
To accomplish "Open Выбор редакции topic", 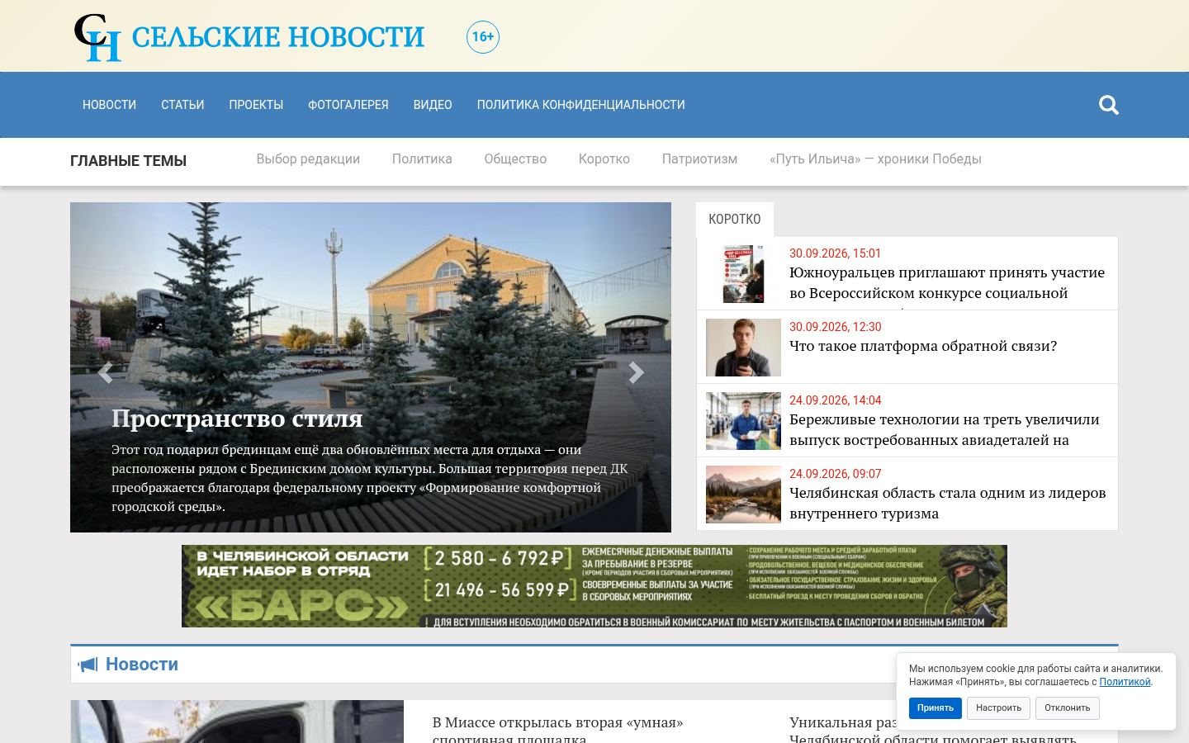I will (308, 159).
